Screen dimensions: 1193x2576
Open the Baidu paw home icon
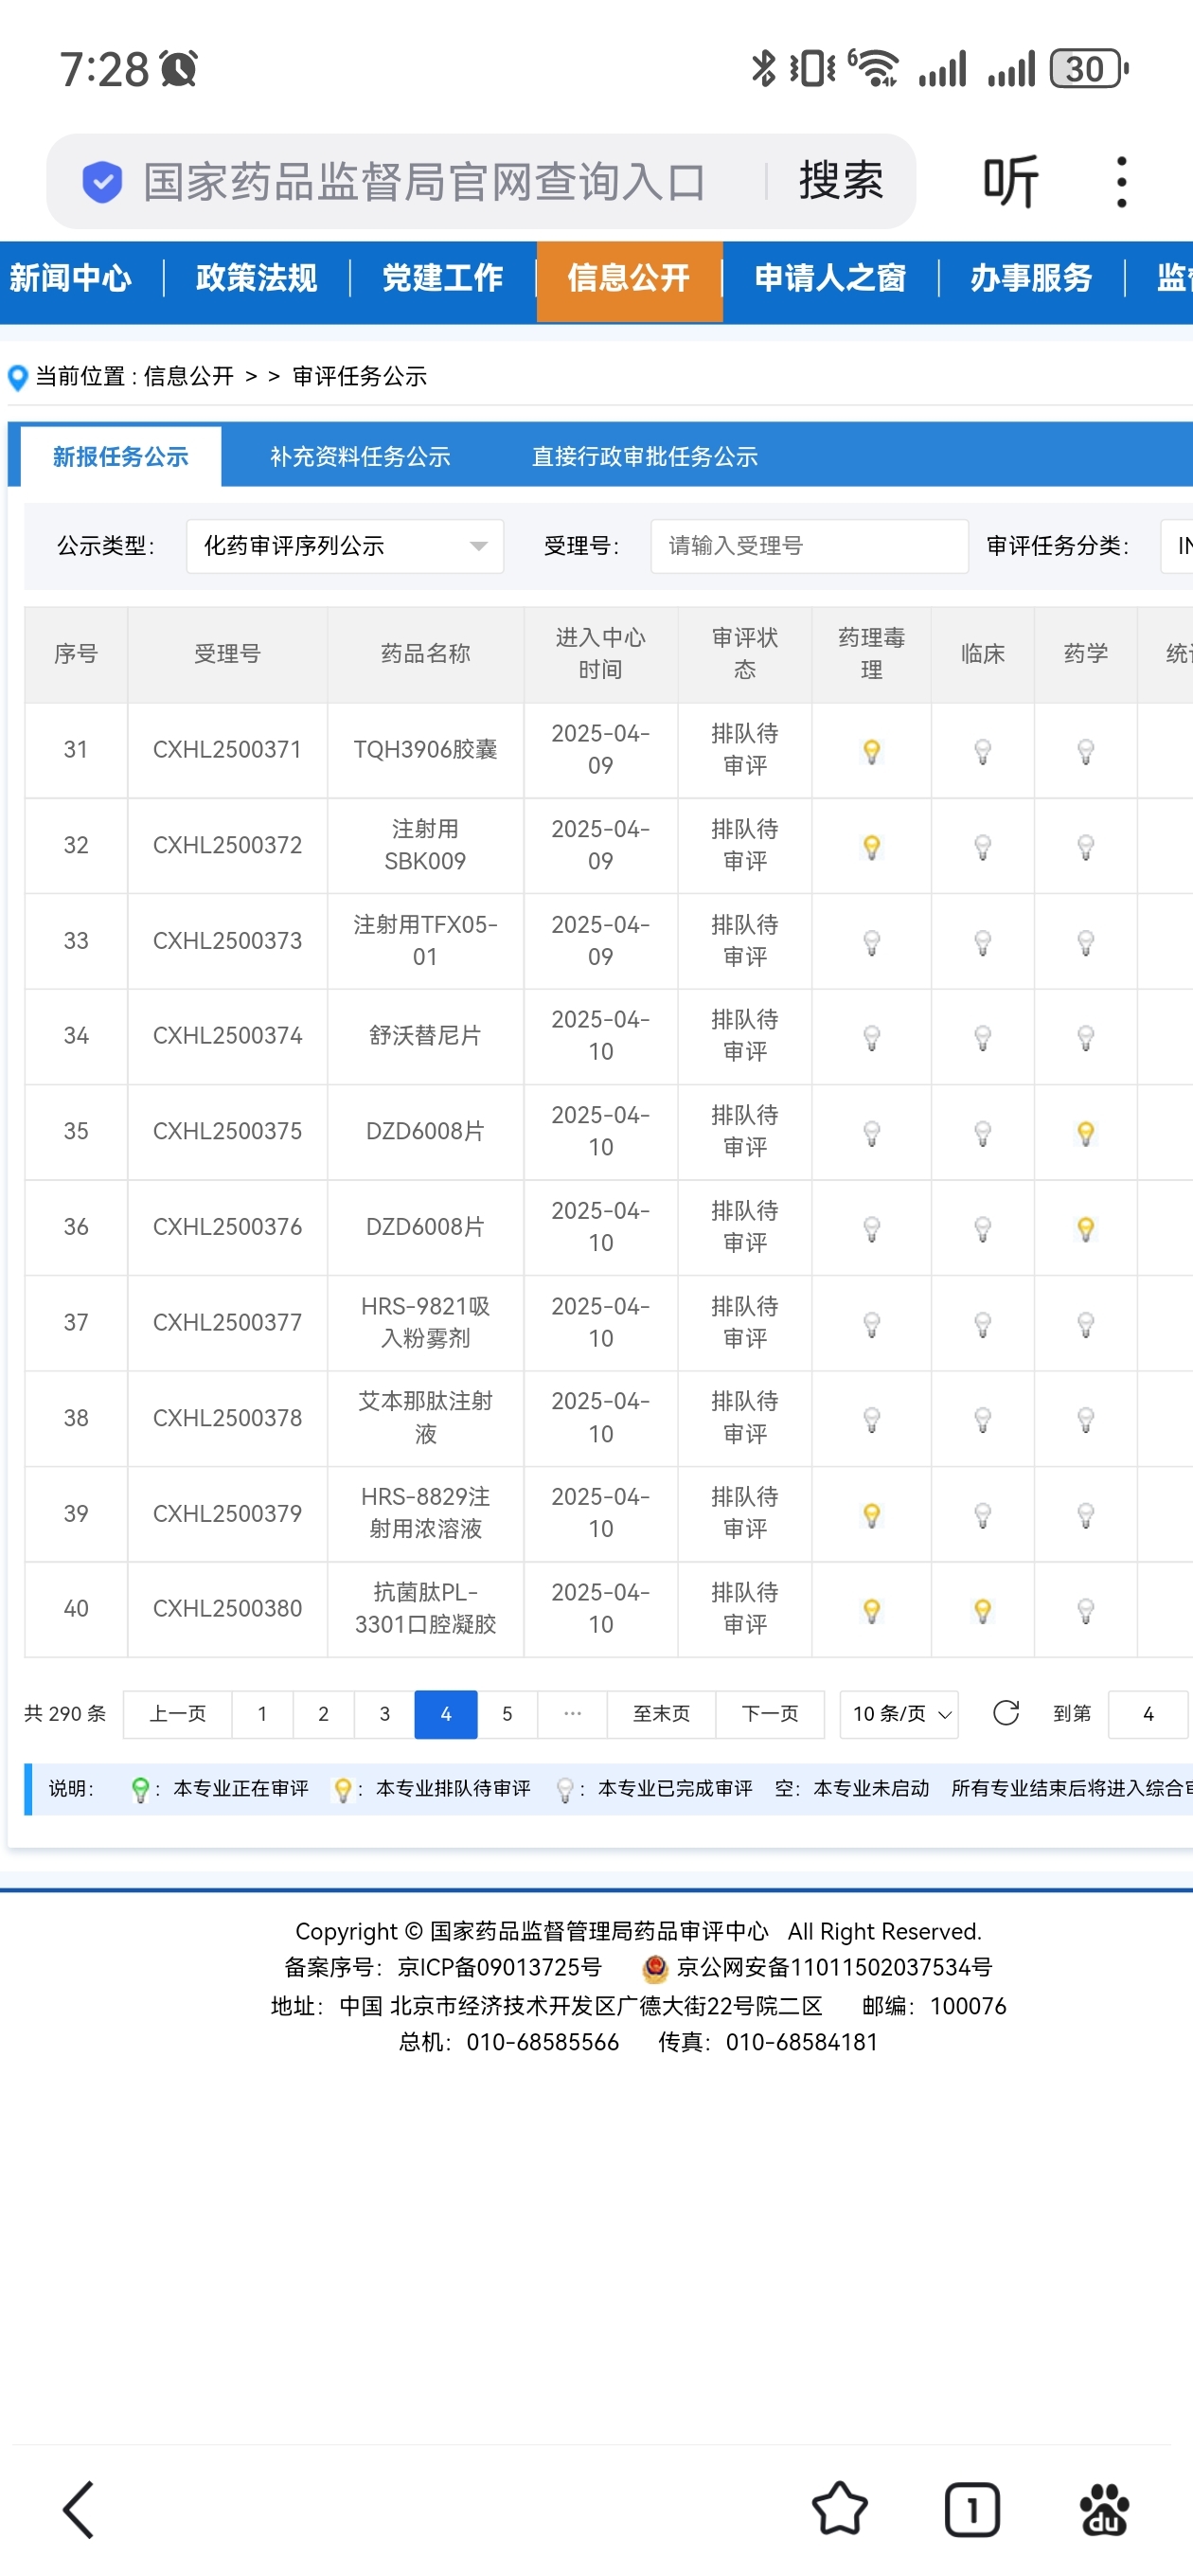pos(1104,2509)
